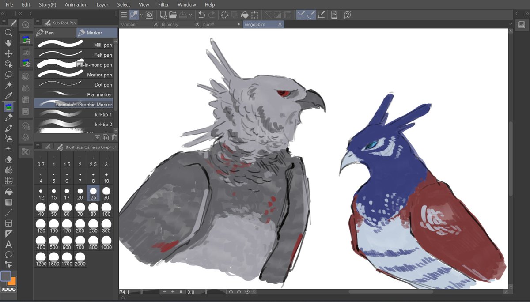
Task: Select the Correct line tool
Action: tap(8, 265)
